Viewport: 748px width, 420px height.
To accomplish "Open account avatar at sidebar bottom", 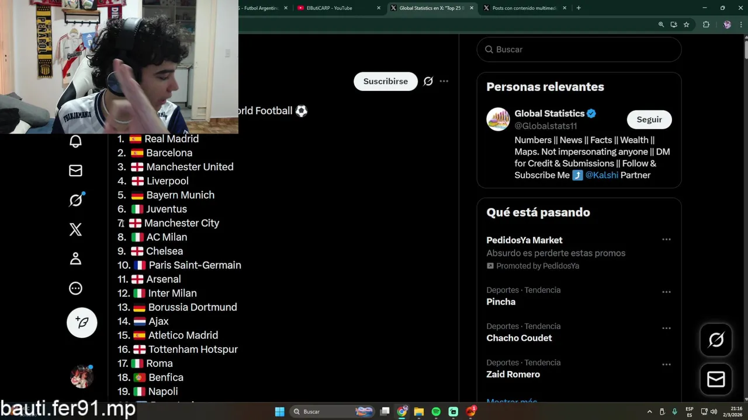I will coord(82,376).
